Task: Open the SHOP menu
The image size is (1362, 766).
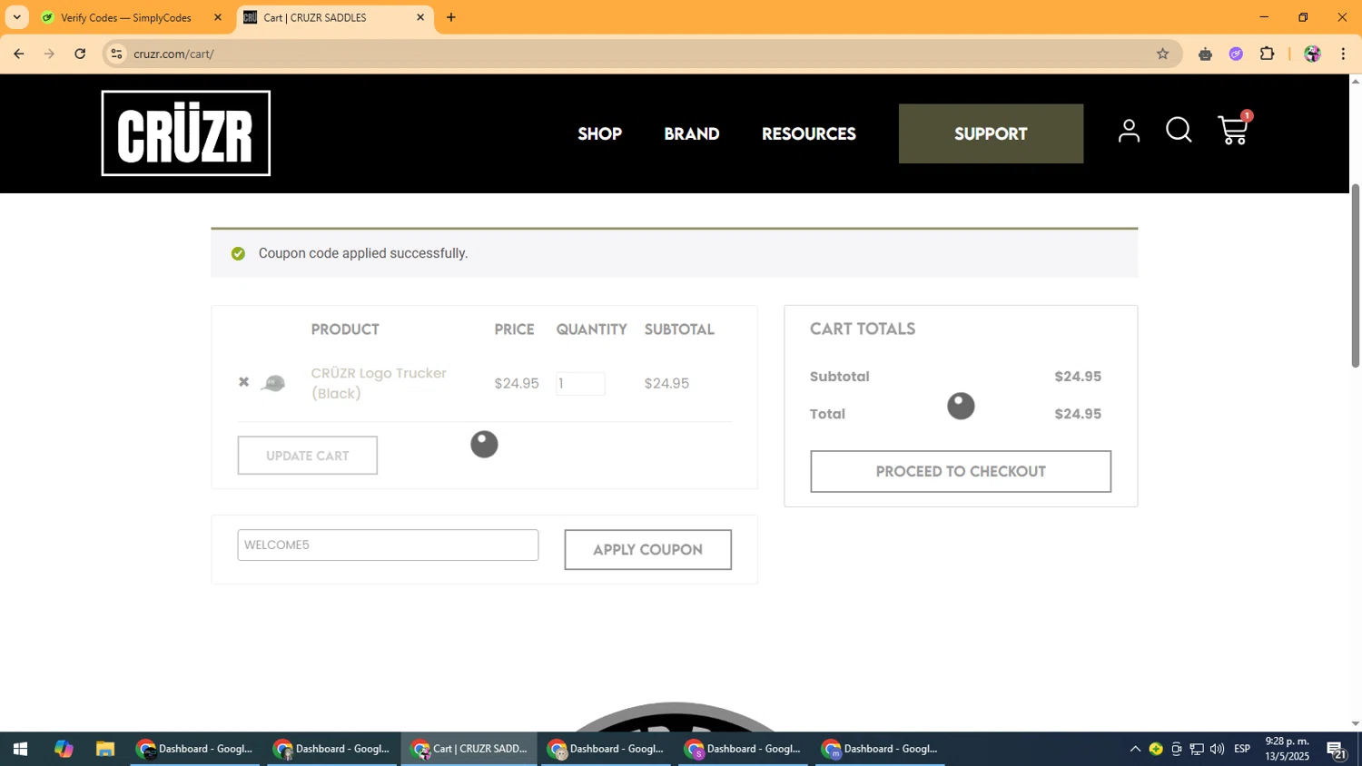Action: [x=599, y=133]
